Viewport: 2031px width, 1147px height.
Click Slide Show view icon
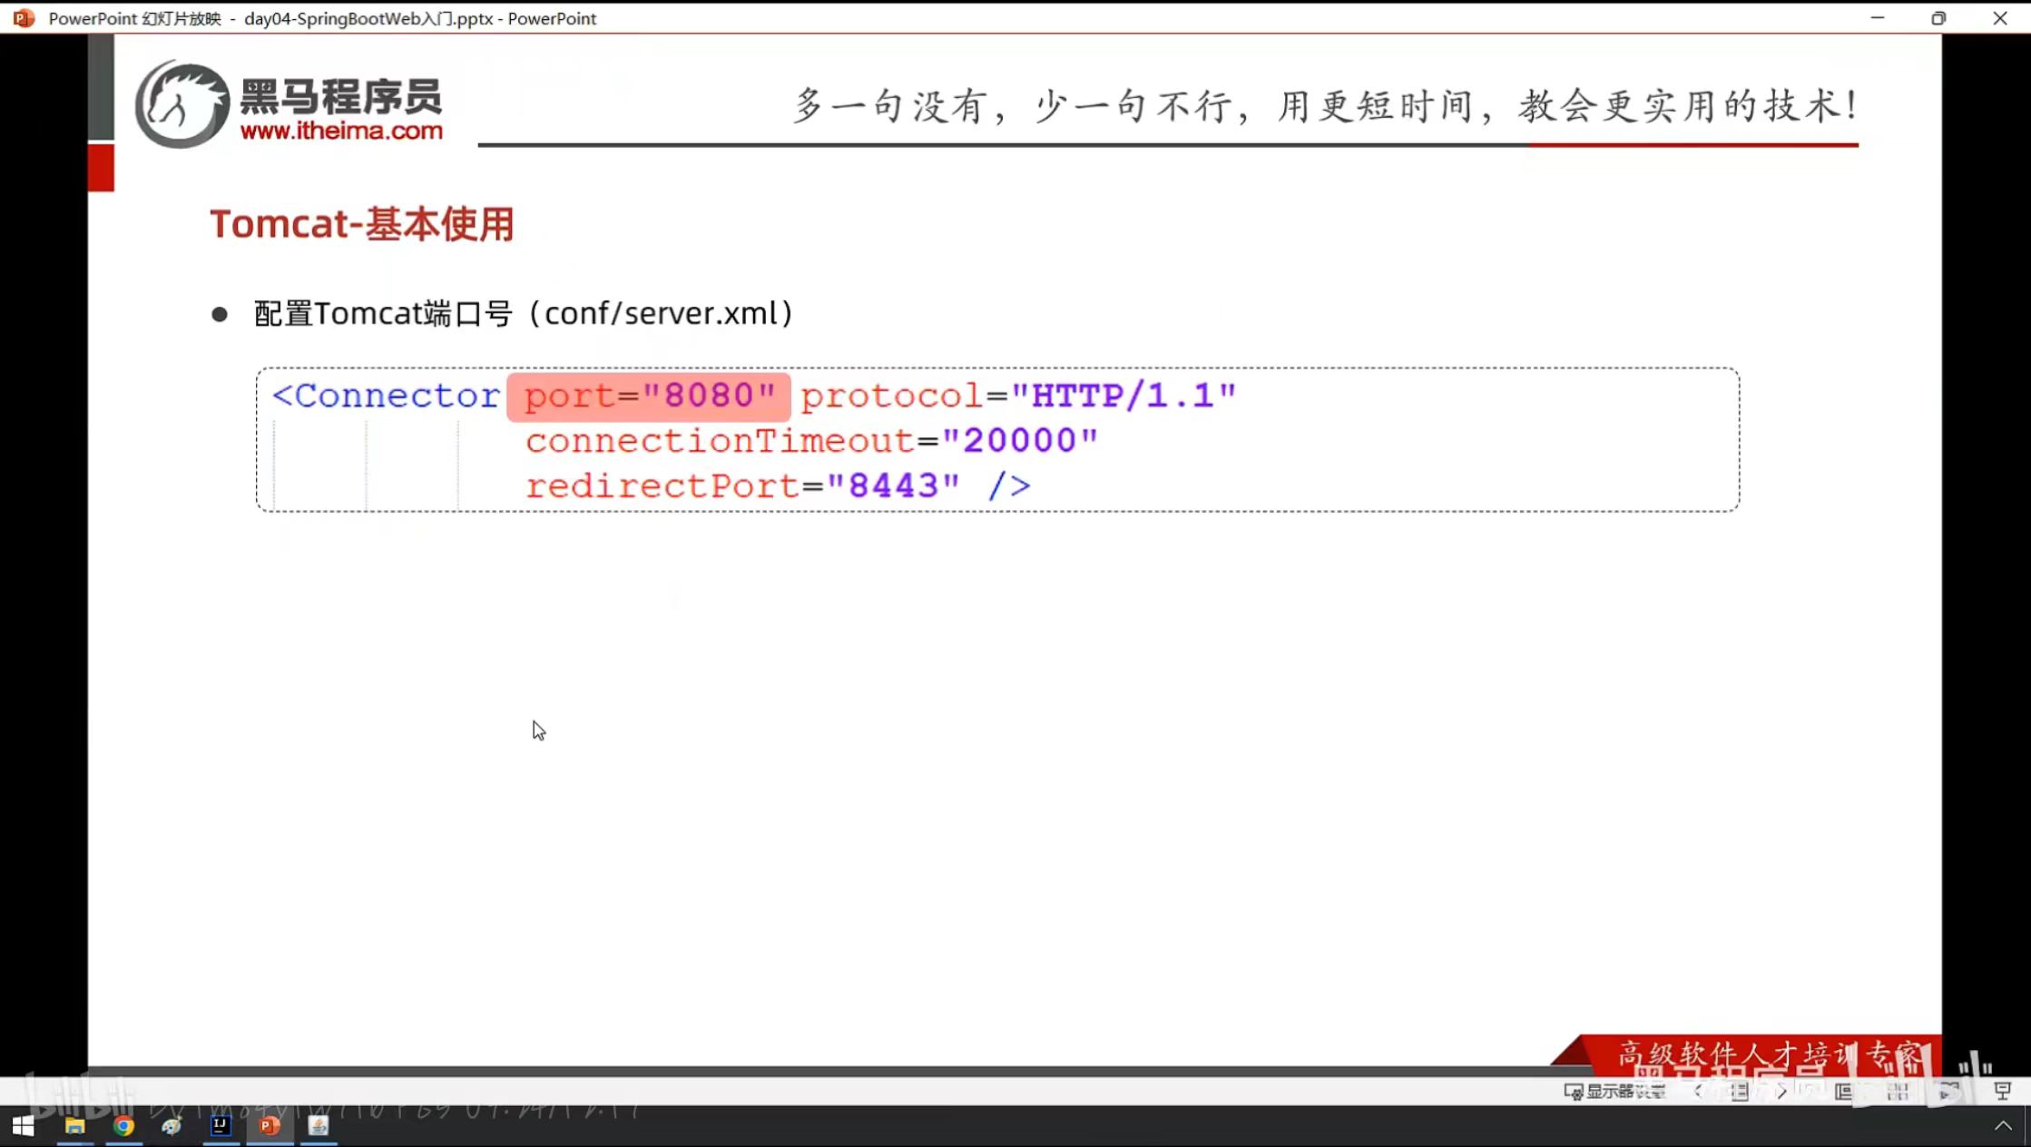coord(2002,1091)
